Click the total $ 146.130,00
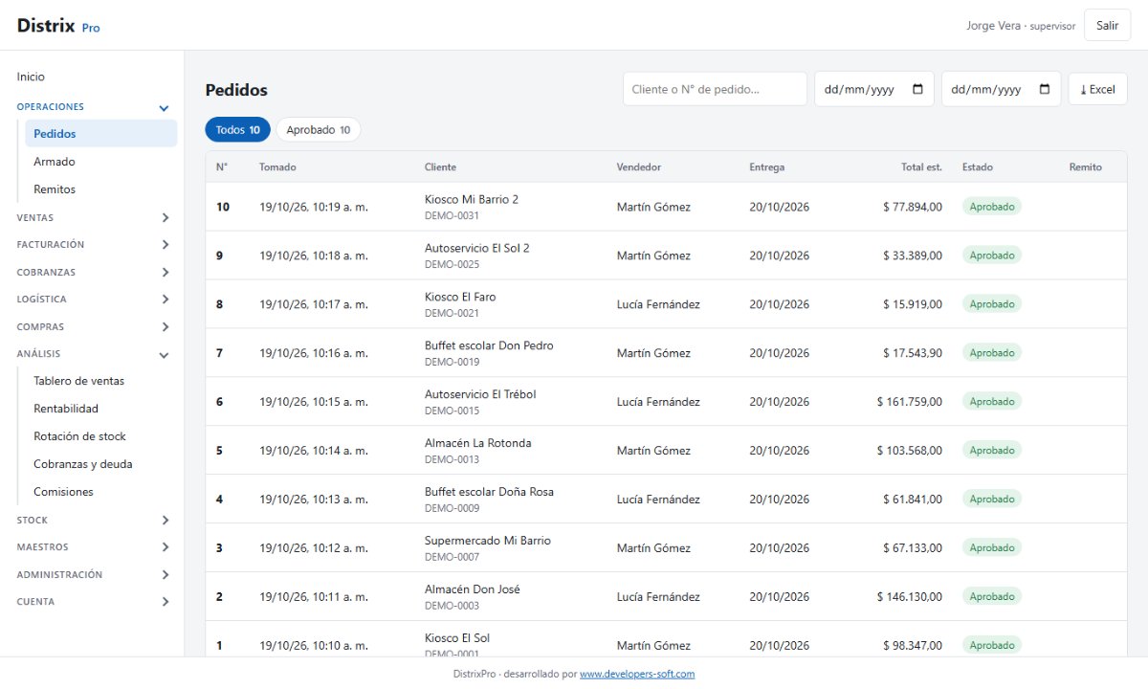The height and width of the screenshot is (689, 1148). (x=910, y=597)
